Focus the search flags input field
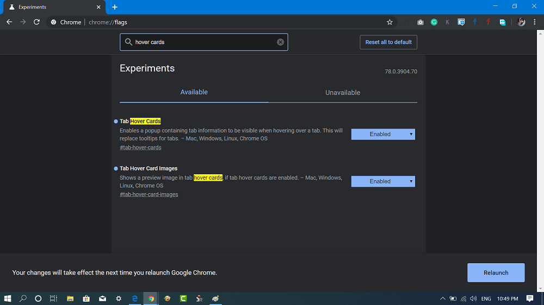This screenshot has height=305, width=544. 204,42
